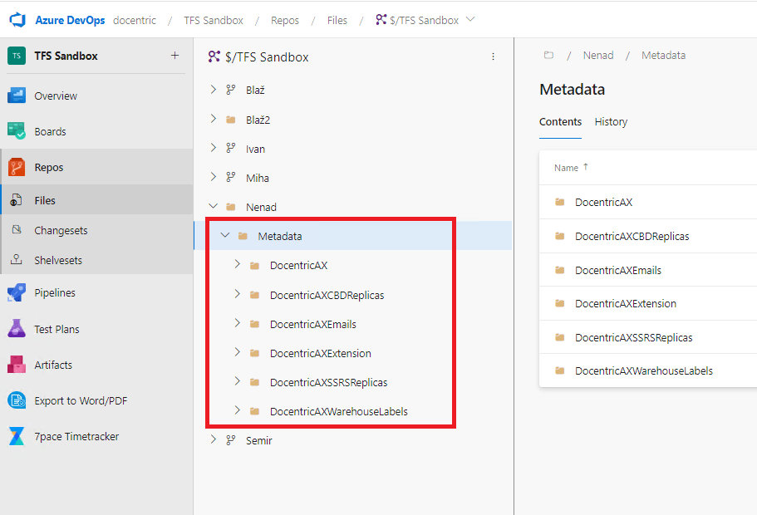
Task: Expand the Ivan tree node
Action: pyautogui.click(x=213, y=149)
